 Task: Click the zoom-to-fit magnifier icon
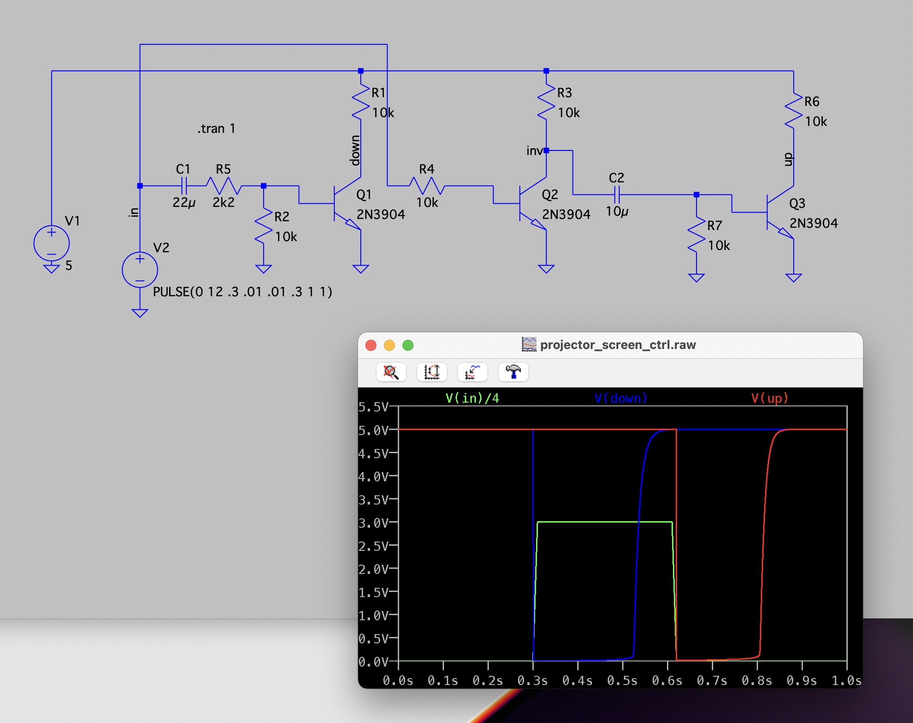391,372
